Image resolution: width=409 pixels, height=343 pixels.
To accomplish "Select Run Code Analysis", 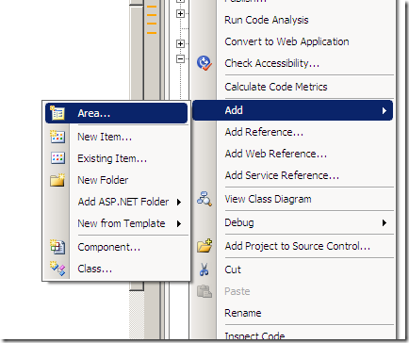I will [x=267, y=20].
